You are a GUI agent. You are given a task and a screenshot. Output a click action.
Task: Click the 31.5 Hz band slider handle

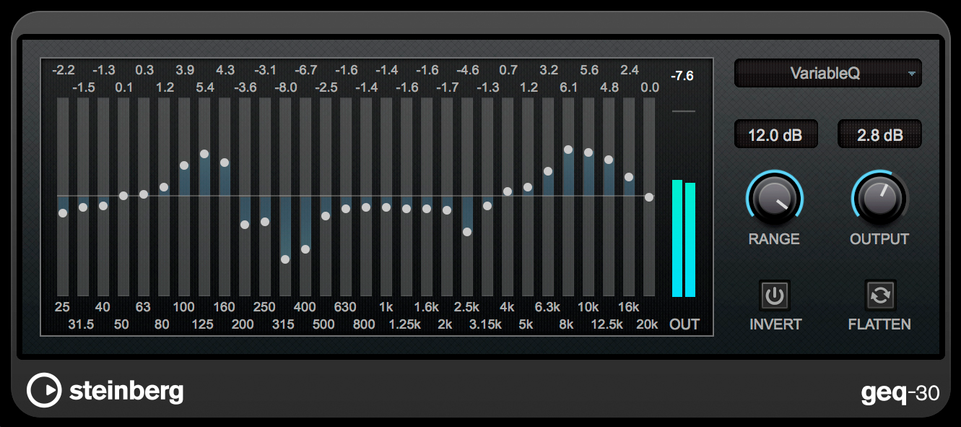[x=83, y=207]
